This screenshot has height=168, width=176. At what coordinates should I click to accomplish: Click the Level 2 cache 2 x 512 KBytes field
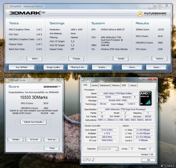pos(143,137)
